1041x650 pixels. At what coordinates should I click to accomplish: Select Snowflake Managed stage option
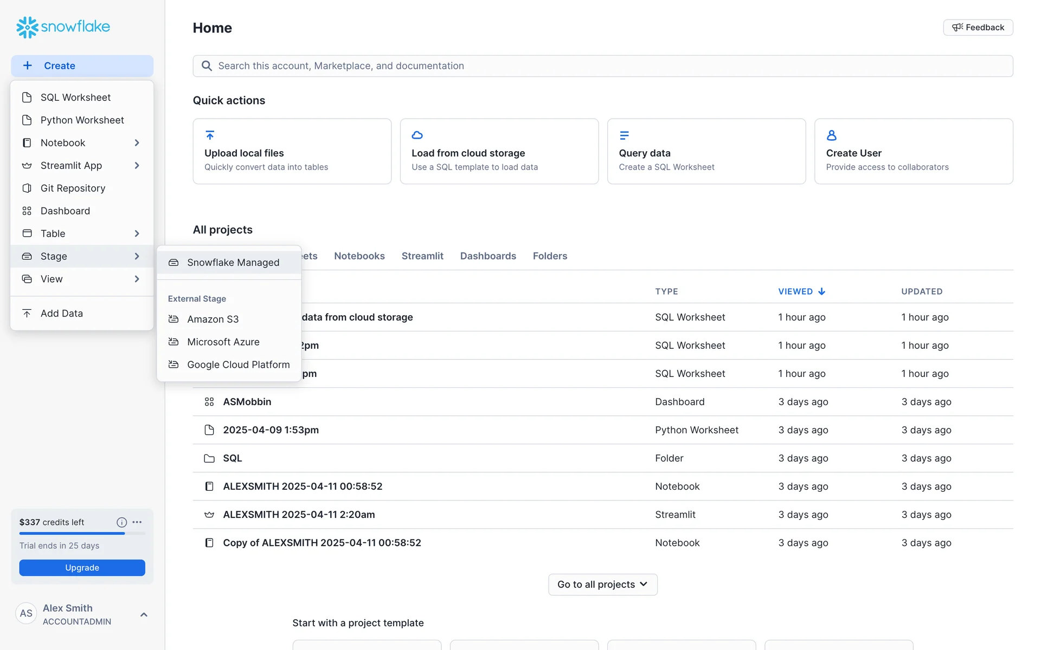pyautogui.click(x=233, y=263)
